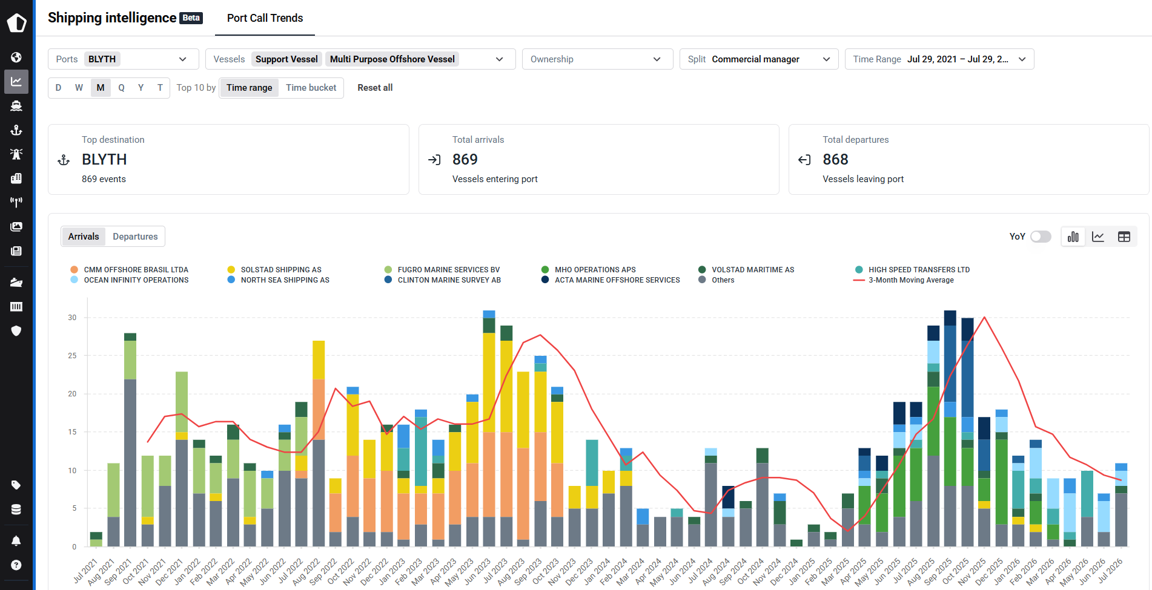Select quarterly granularity Q

(121, 88)
